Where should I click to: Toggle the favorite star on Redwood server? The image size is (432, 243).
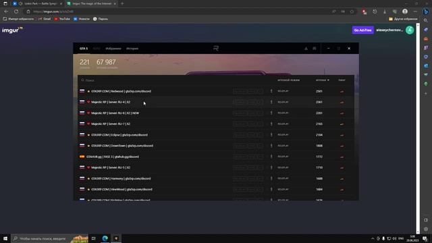tap(88, 91)
